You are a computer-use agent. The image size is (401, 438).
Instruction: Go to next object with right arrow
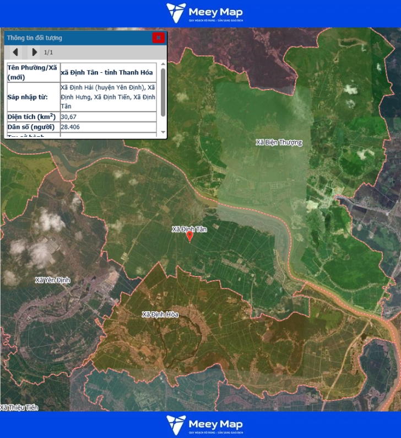click(34, 52)
